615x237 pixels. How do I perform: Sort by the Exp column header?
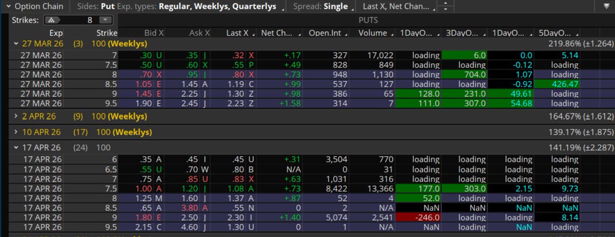tap(55, 33)
